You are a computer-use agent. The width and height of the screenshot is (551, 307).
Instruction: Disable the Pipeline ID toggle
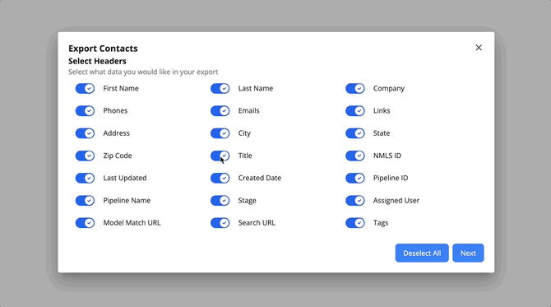coord(355,178)
